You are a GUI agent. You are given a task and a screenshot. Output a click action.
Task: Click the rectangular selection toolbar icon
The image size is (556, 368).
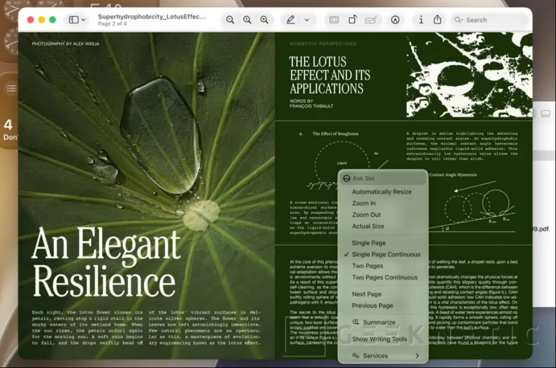[x=334, y=20]
